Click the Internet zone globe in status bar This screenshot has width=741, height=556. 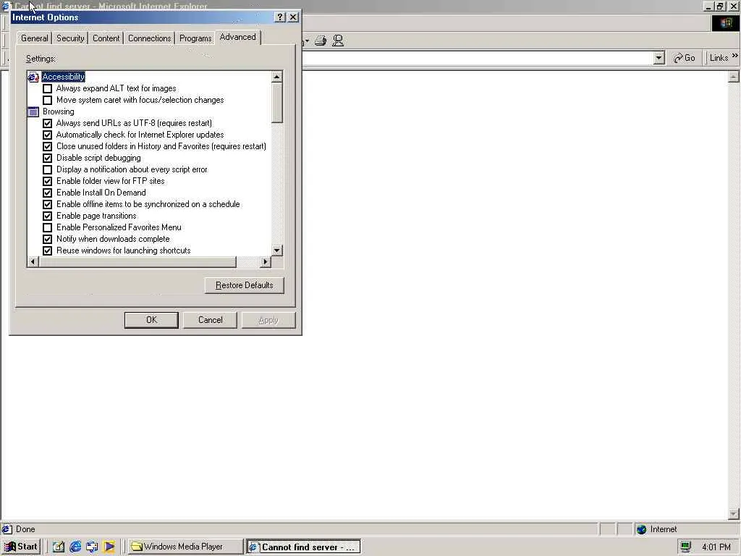pyautogui.click(x=641, y=529)
